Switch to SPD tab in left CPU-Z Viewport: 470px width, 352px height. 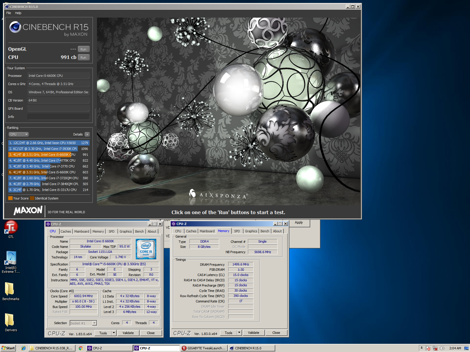click(112, 231)
